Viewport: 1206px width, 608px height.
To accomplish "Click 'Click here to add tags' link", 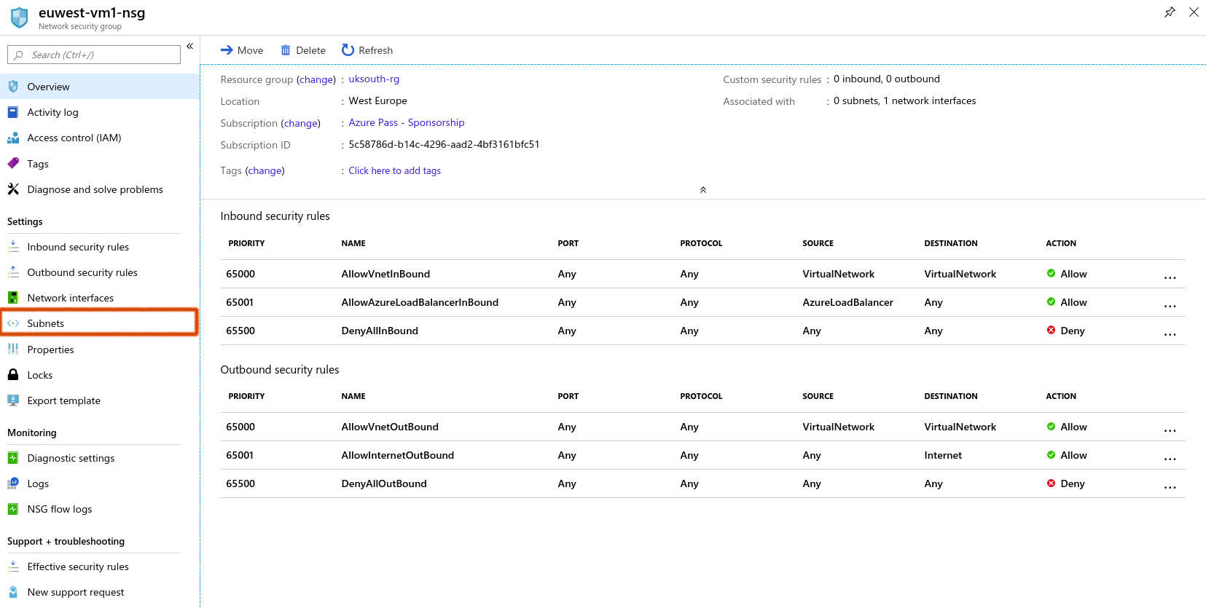I will (x=394, y=170).
